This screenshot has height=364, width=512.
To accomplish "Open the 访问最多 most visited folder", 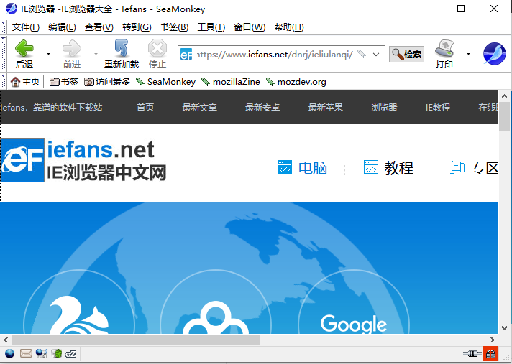I will click(x=107, y=81).
